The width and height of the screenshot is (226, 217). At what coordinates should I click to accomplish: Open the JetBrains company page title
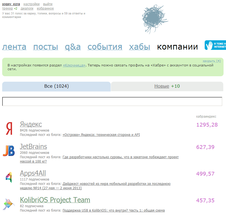coord(33,146)
